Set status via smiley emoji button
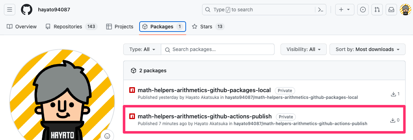Image resolution: width=413 pixels, height=140 pixels. 107,136
